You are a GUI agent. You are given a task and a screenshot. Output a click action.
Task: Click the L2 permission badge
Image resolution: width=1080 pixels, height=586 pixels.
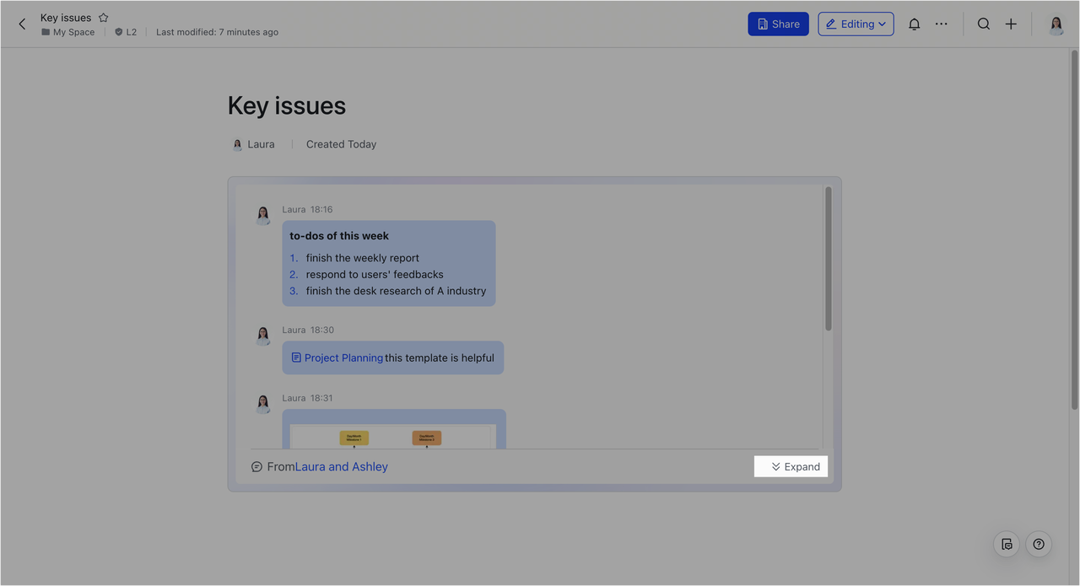(x=127, y=32)
